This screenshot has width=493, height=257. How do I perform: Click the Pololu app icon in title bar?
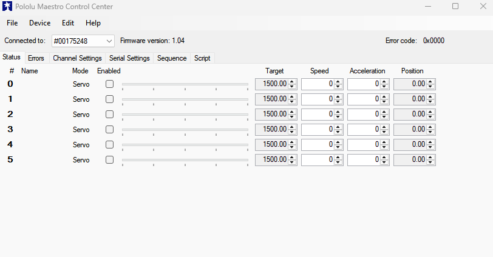click(x=7, y=6)
